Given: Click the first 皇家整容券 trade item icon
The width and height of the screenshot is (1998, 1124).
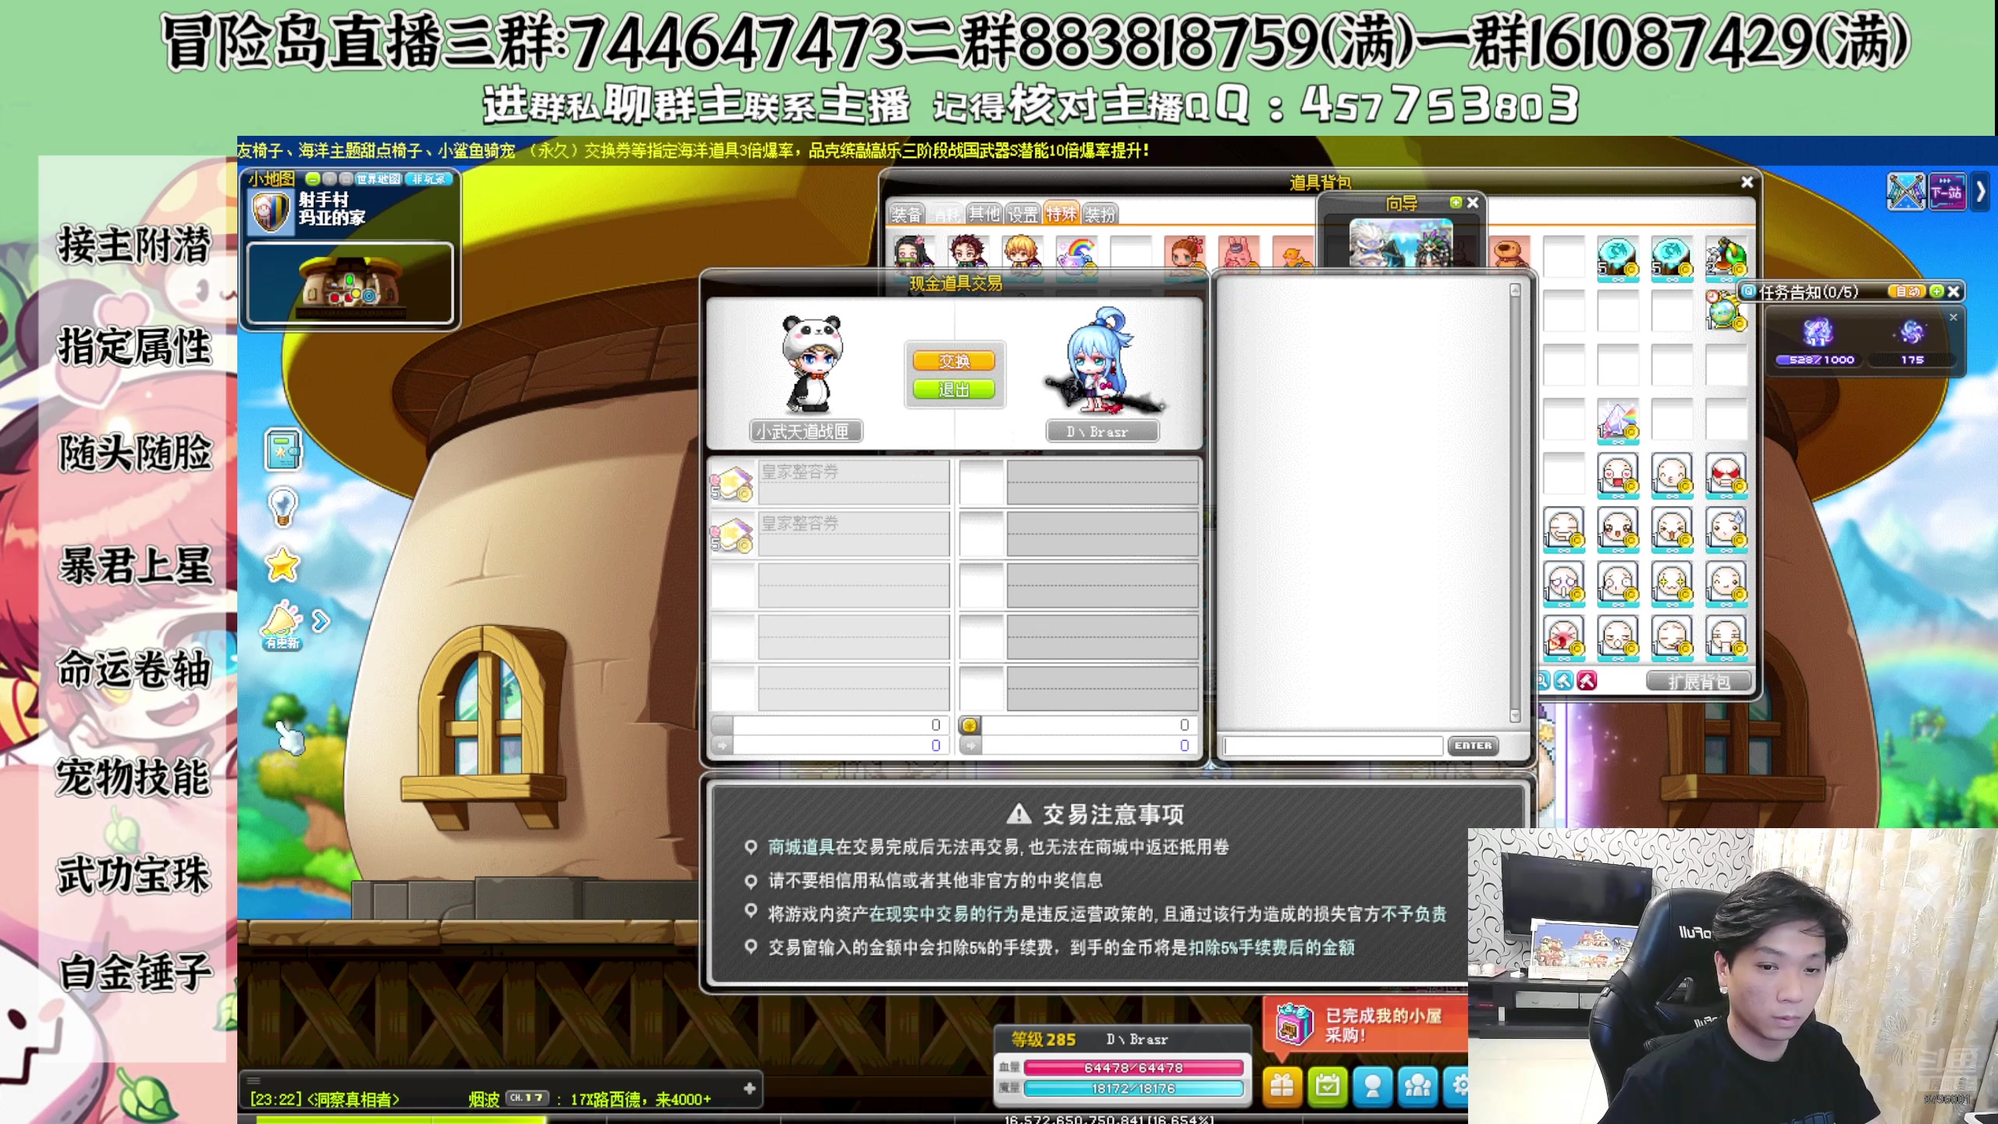Looking at the screenshot, I should coord(731,482).
